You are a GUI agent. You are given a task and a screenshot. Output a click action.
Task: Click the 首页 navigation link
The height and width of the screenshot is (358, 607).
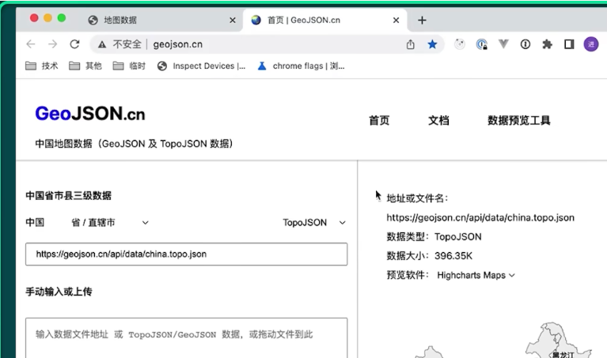(x=379, y=120)
